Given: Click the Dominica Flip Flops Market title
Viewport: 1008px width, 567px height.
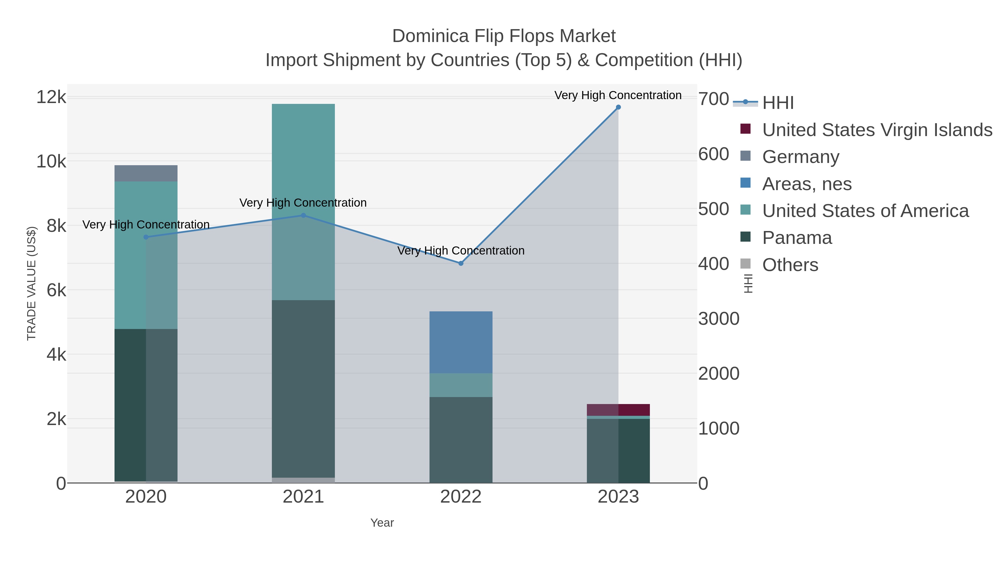Looking at the screenshot, I should click(504, 36).
